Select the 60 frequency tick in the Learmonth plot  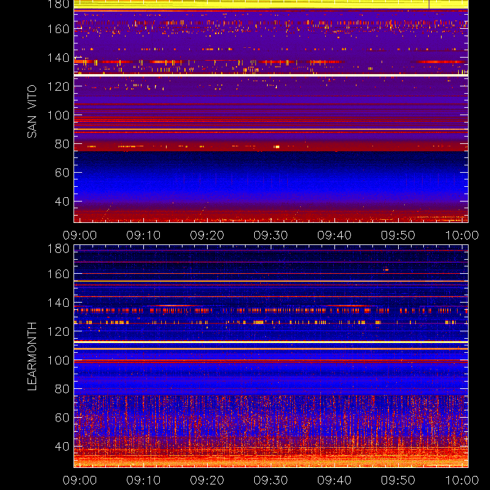click(x=62, y=418)
